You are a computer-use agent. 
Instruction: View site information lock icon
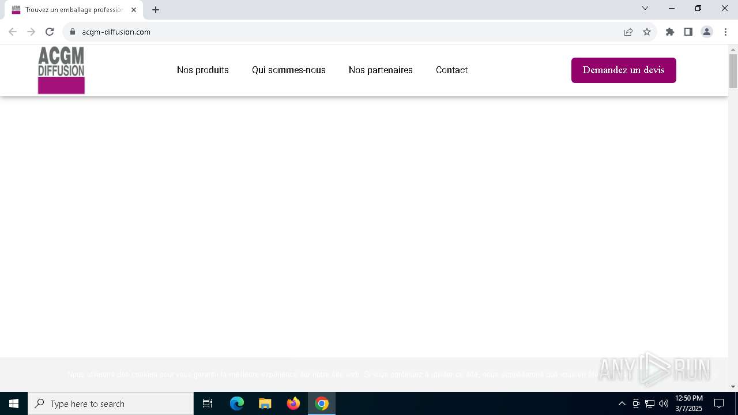[73, 32]
